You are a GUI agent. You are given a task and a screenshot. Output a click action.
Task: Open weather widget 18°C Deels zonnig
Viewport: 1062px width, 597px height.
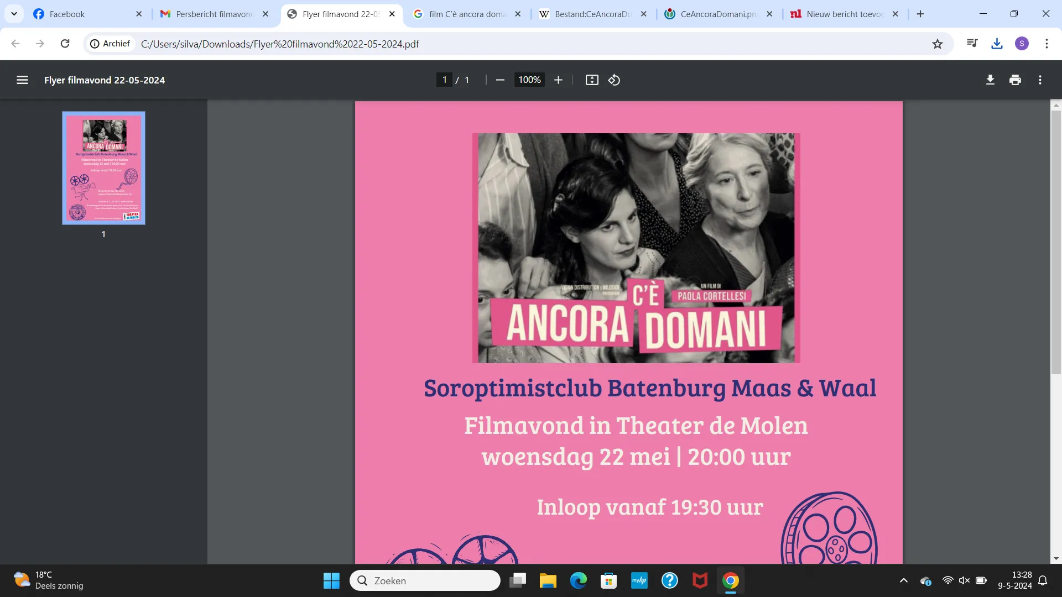tap(49, 580)
